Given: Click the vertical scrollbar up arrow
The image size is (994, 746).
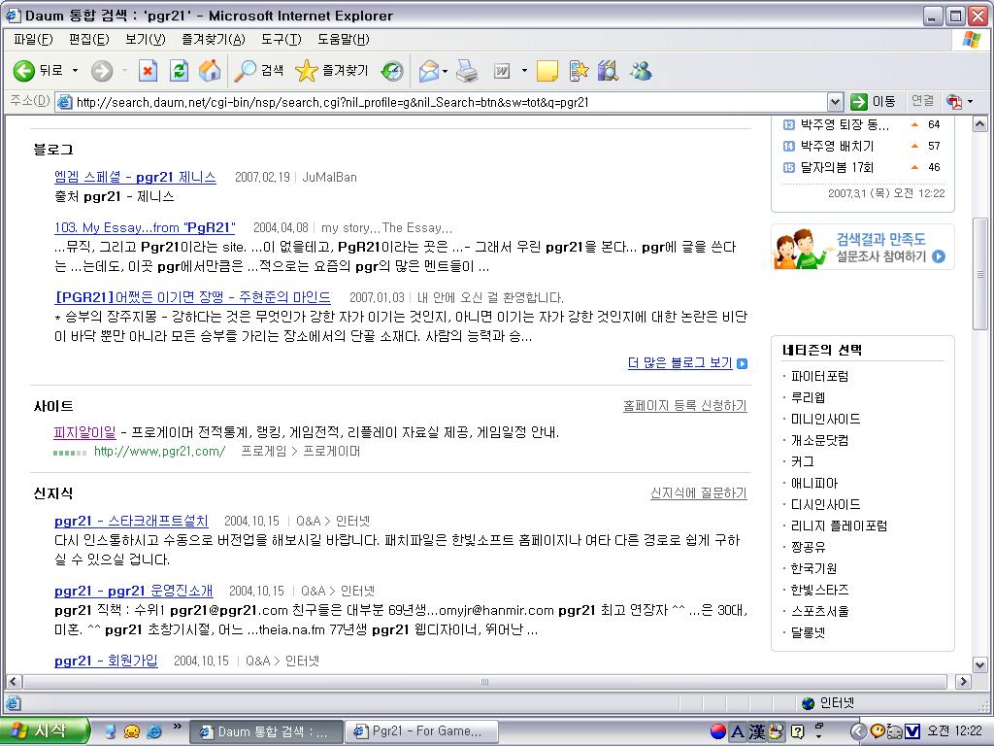Looking at the screenshot, I should tap(980, 123).
